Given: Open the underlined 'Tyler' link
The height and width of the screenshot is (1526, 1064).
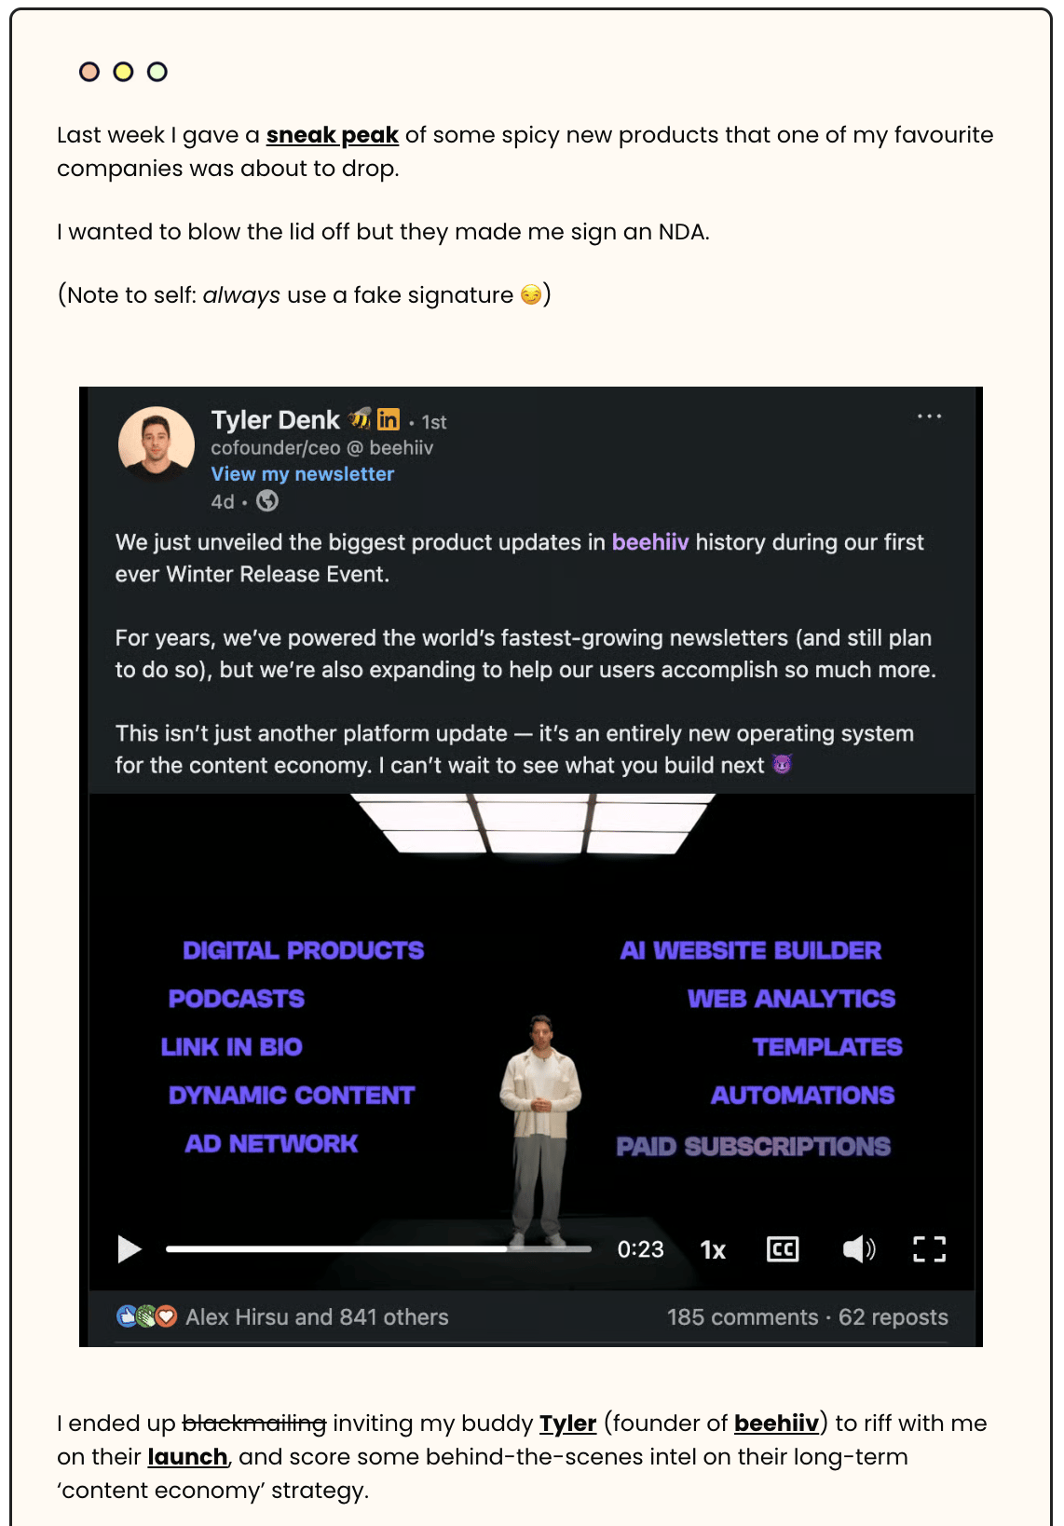Looking at the screenshot, I should [x=567, y=1424].
